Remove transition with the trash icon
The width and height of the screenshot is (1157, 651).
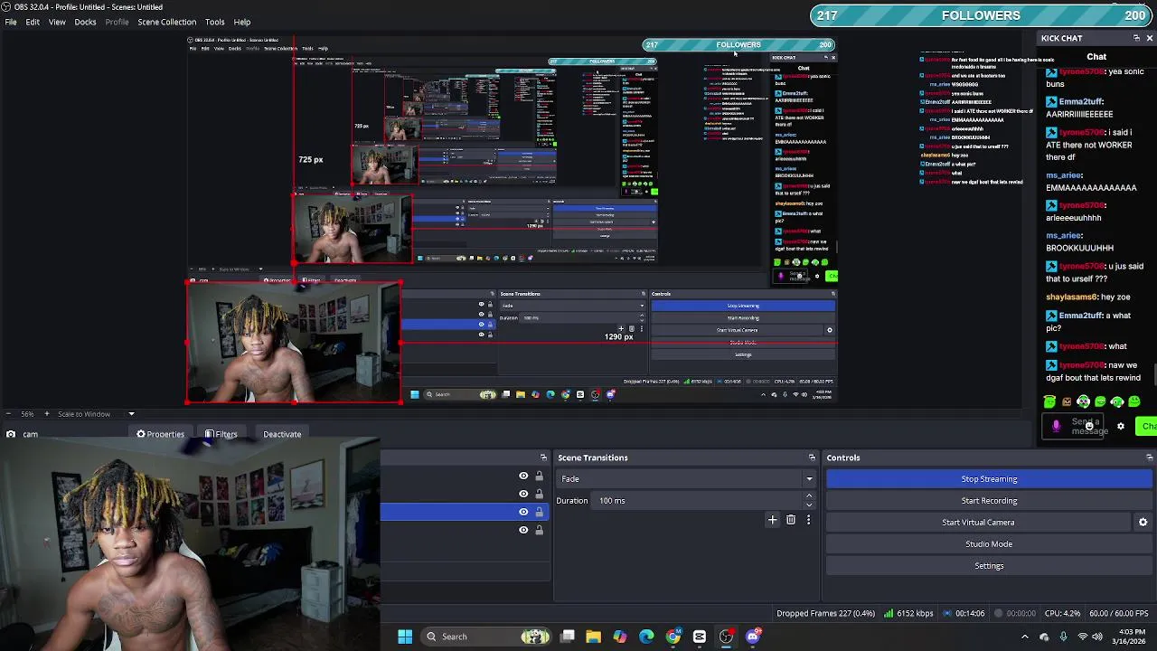[791, 520]
